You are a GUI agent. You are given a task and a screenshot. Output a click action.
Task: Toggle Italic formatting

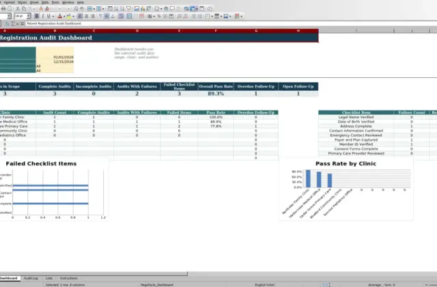pos(42,16)
